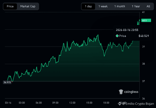The width and height of the screenshot is (156, 108).
Task: Click the 18:00 time axis label
Action: tap(106, 103)
